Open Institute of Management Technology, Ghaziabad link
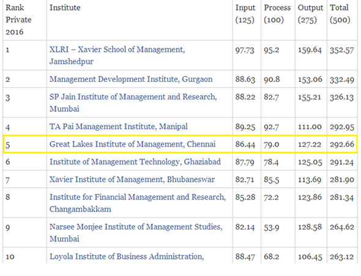This screenshot has height=276, width=361. click(x=135, y=162)
